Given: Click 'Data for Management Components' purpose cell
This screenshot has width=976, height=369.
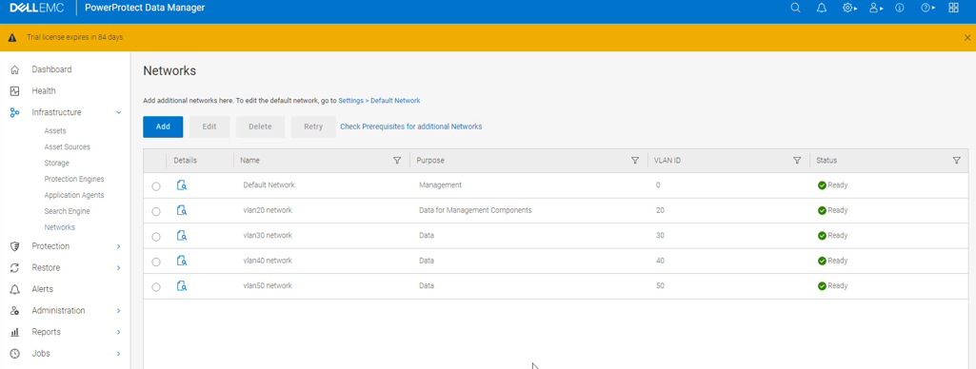Looking at the screenshot, I should point(475,210).
